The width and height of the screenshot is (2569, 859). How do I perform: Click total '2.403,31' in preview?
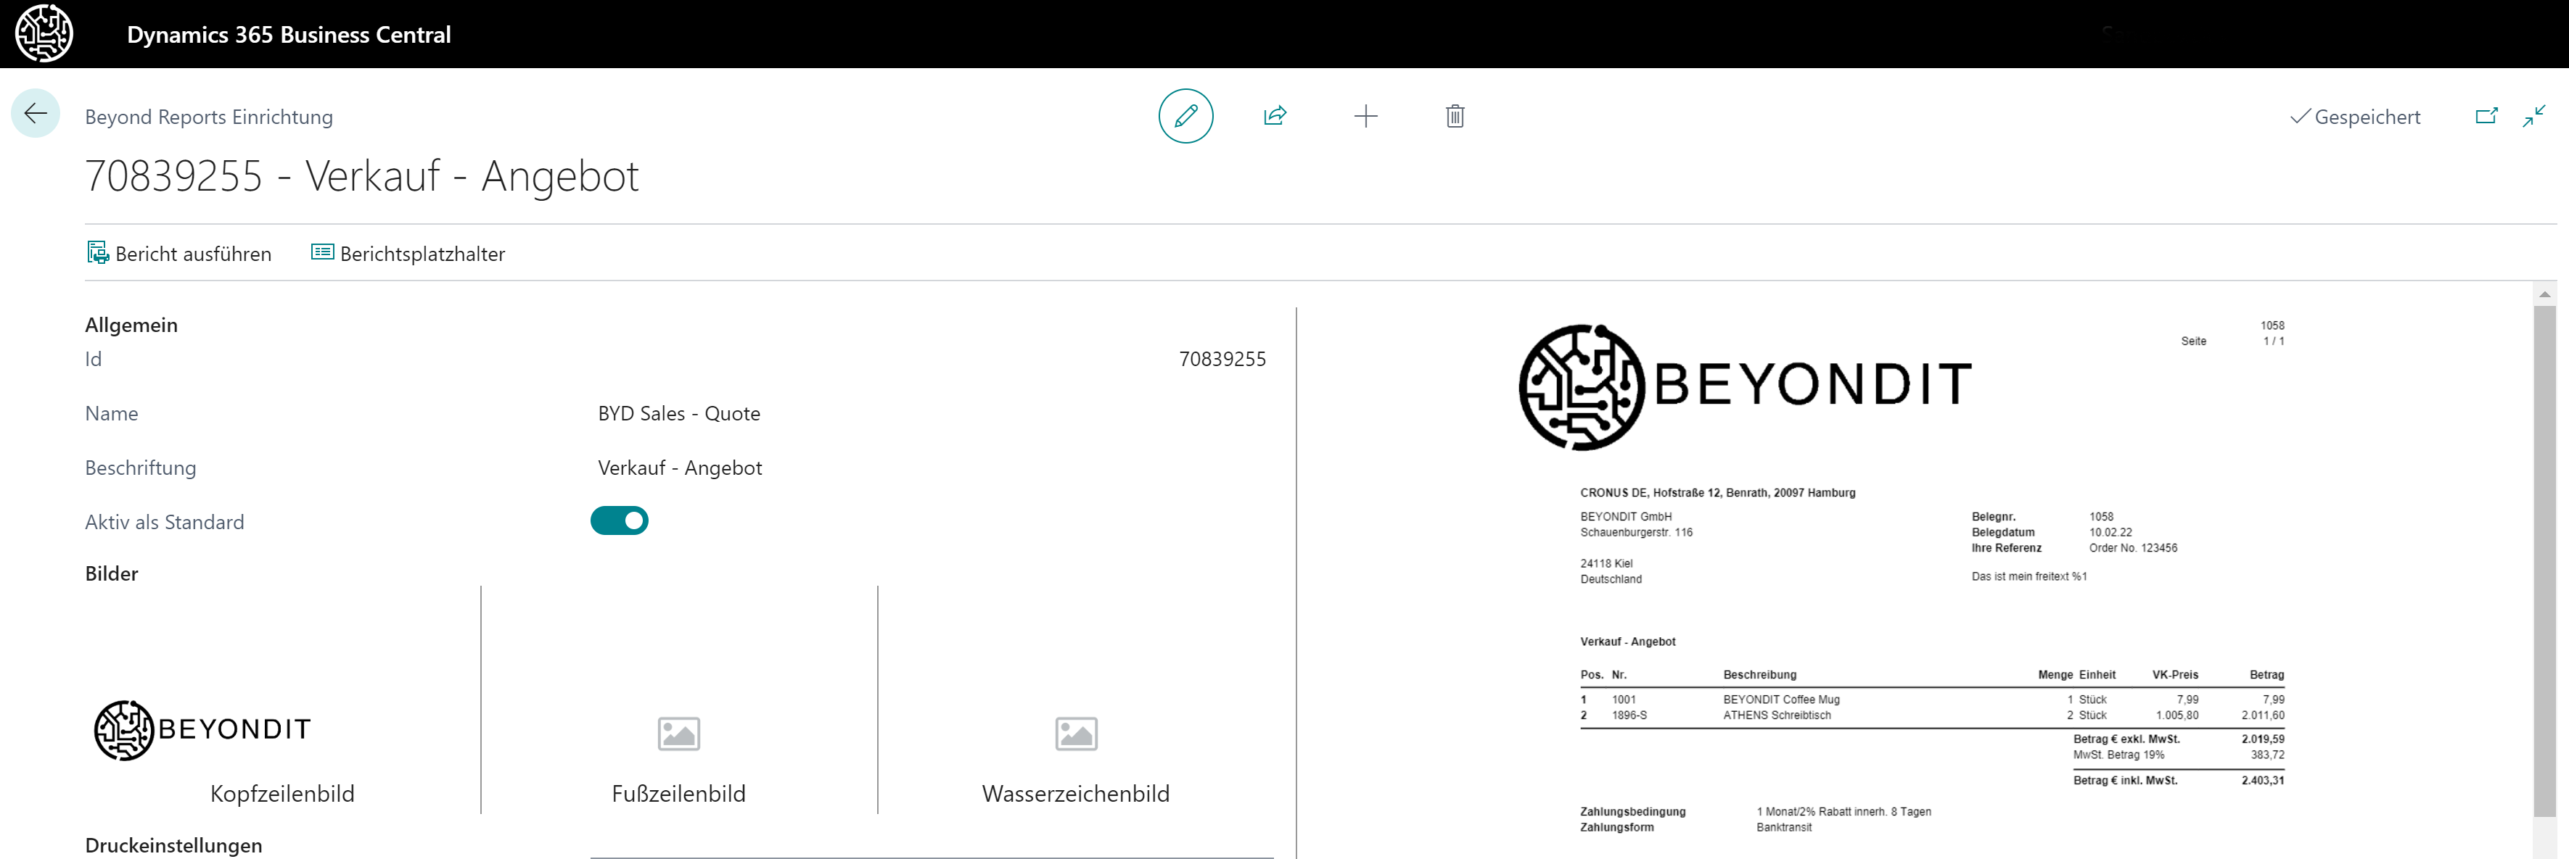2263,780
